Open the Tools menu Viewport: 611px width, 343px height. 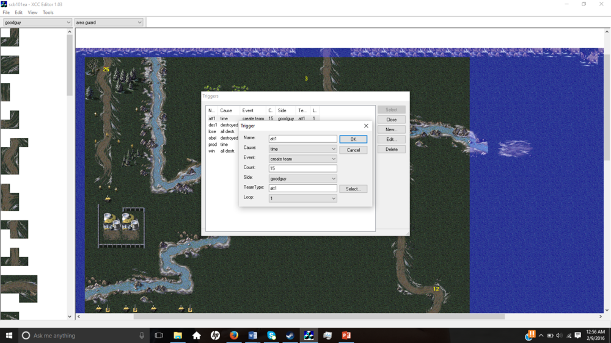(x=48, y=12)
